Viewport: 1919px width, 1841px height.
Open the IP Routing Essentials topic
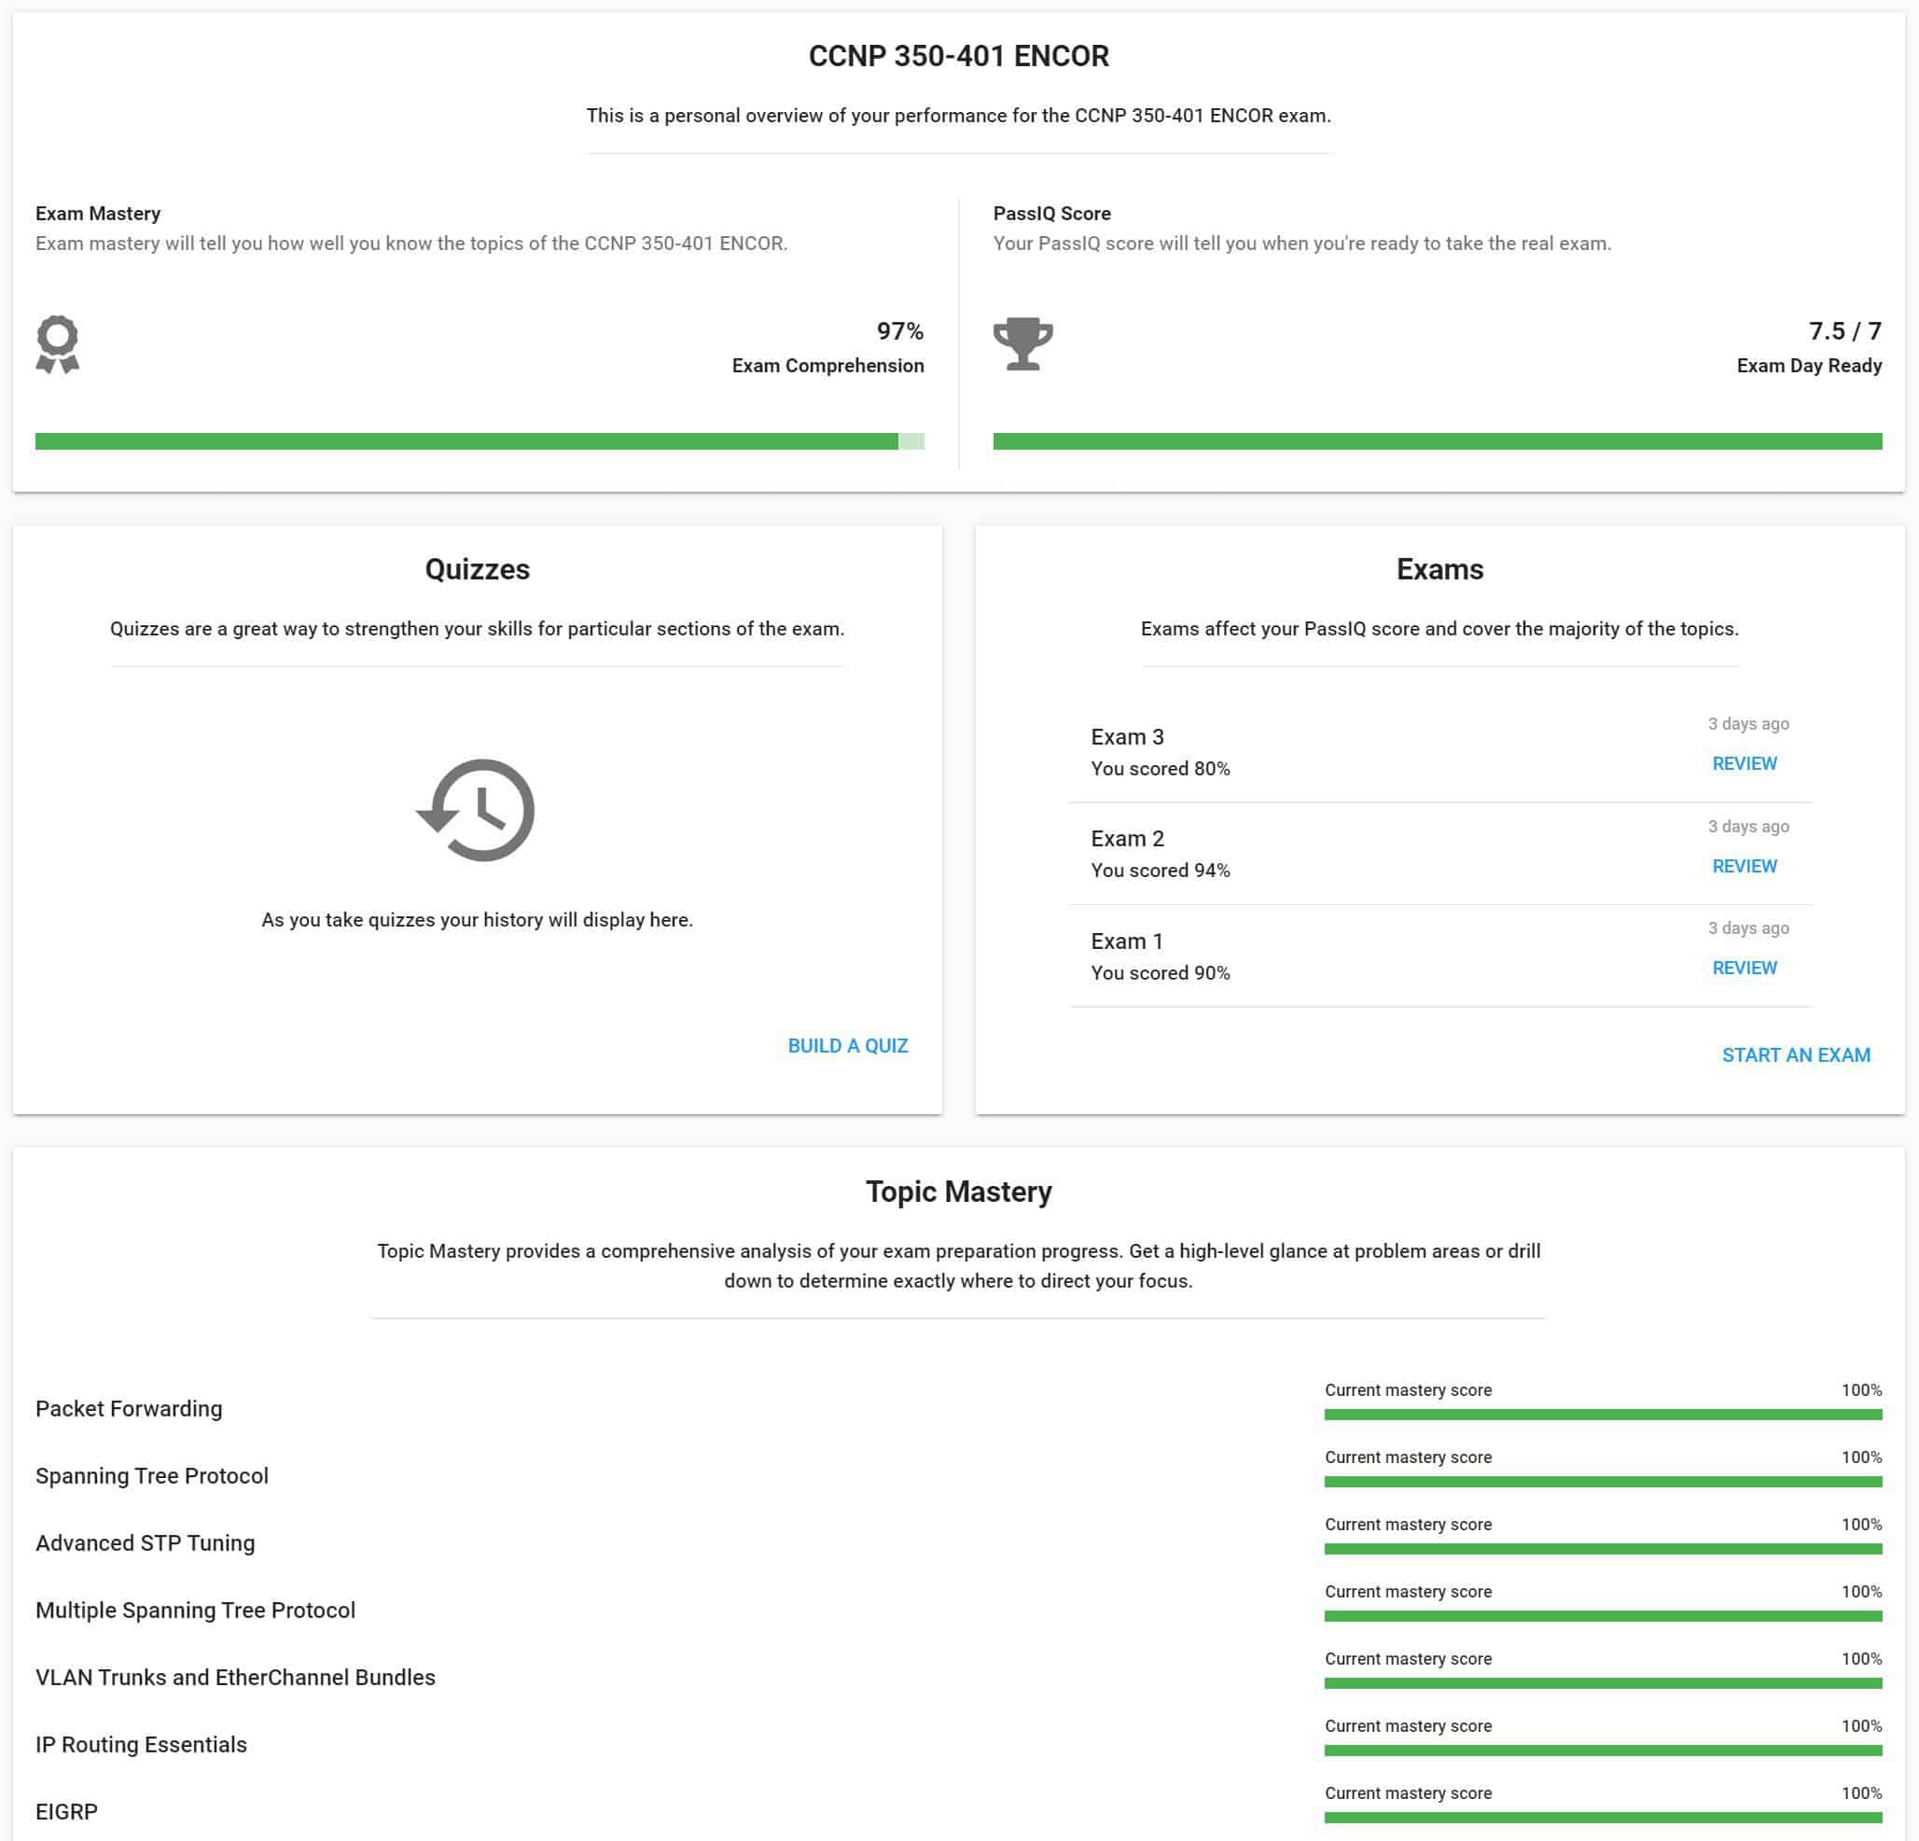(141, 1744)
